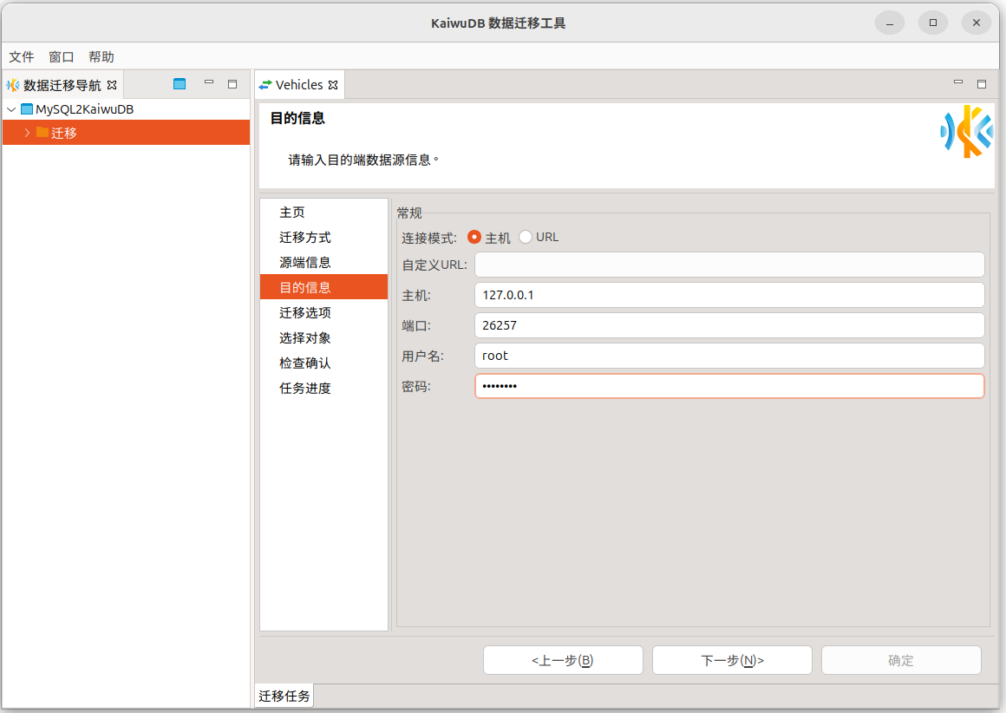Click the new migration project icon in navigator toolbar
This screenshot has width=1006, height=713.
click(180, 84)
